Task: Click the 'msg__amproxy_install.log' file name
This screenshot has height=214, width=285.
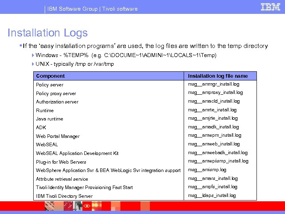Action: coord(215,93)
